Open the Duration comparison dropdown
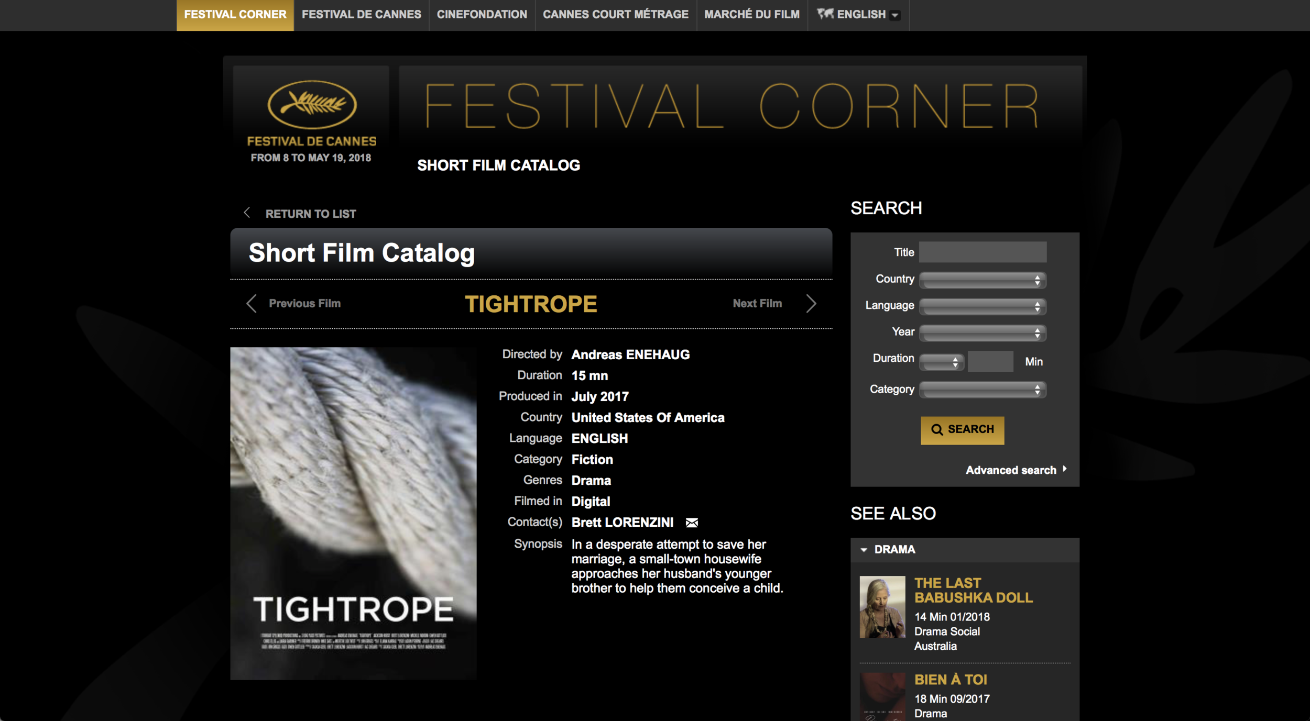The width and height of the screenshot is (1310, 721). [x=941, y=362]
